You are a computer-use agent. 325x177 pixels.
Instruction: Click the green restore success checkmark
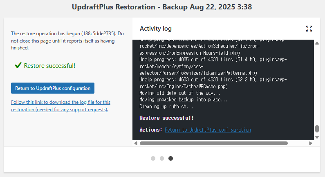(18, 65)
